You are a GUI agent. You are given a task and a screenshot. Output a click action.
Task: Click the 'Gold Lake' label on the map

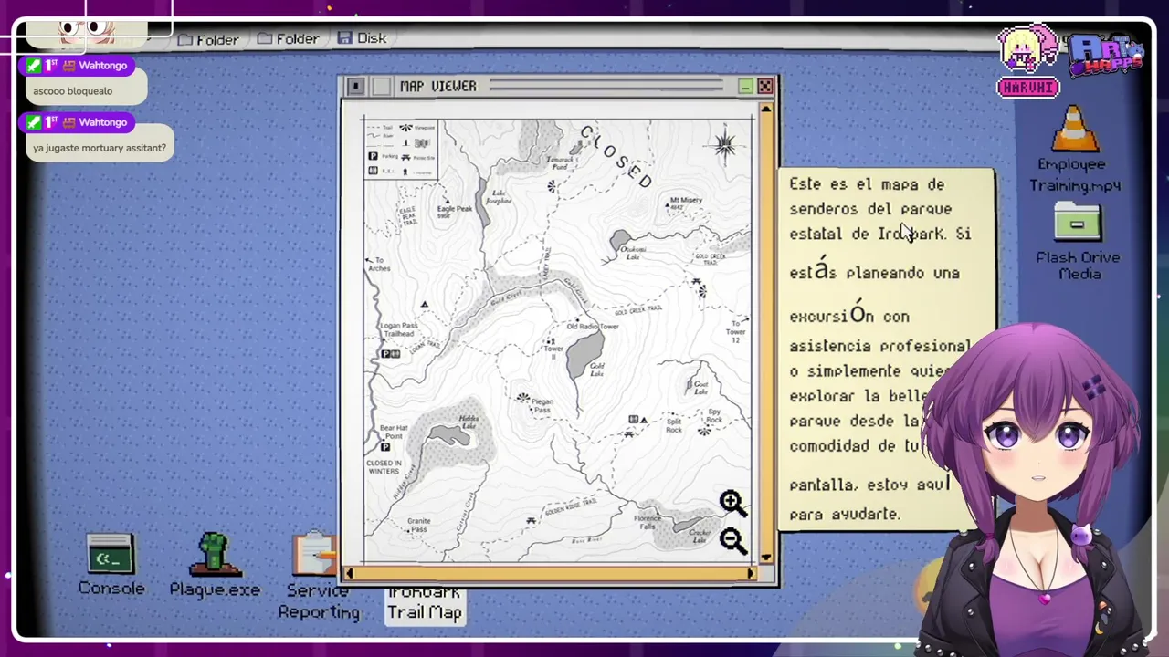[596, 370]
